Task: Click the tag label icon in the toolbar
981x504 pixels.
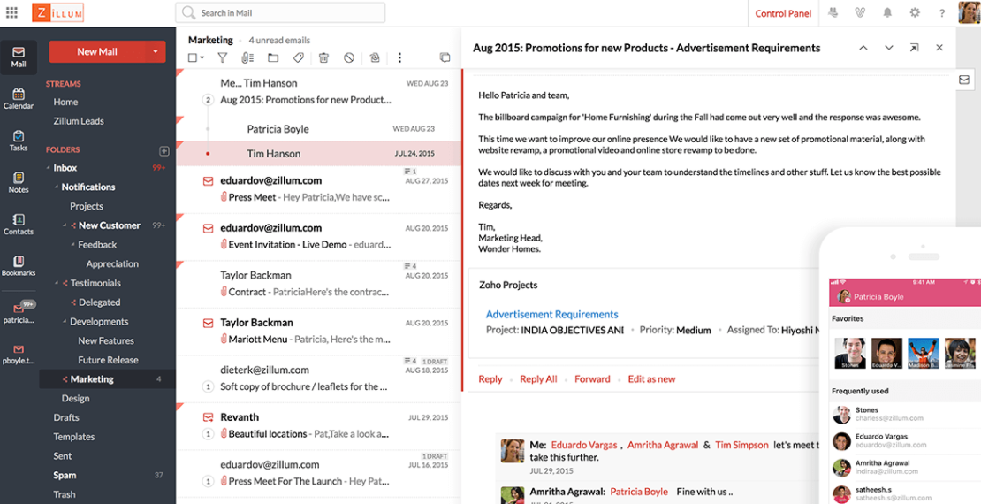Action: (299, 57)
